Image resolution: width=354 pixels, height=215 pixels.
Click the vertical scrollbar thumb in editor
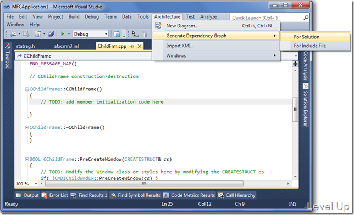coord(295,110)
